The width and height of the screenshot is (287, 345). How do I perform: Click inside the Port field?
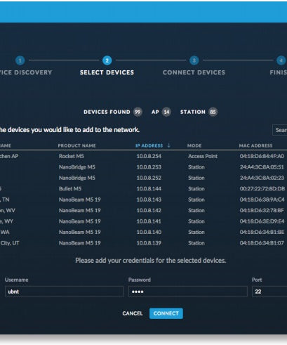(x=269, y=292)
